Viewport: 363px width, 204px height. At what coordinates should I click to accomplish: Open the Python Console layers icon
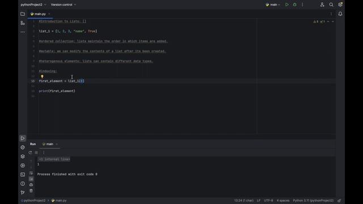click(23, 156)
